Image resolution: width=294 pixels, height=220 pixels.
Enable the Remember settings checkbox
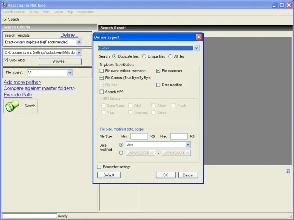pos(99,167)
